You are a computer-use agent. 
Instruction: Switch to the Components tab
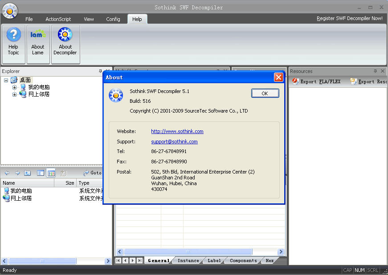pyautogui.click(x=243, y=260)
